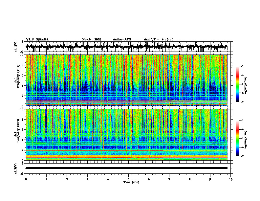Click the flat black ch.3 voltage trace
260x201 pixels.
127,168
